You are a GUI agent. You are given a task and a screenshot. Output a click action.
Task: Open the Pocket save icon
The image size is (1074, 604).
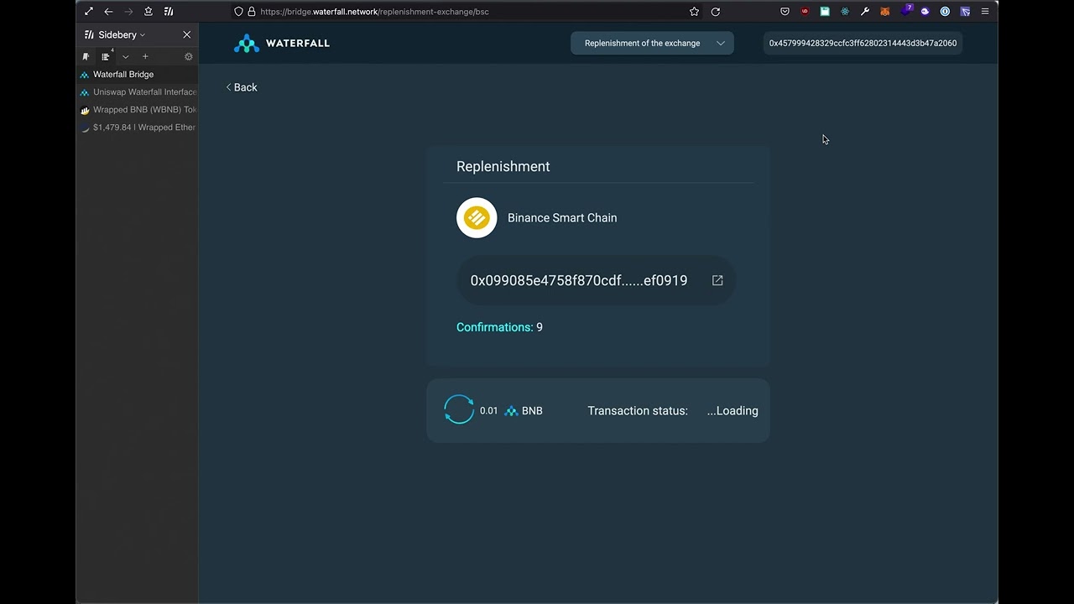click(x=785, y=12)
